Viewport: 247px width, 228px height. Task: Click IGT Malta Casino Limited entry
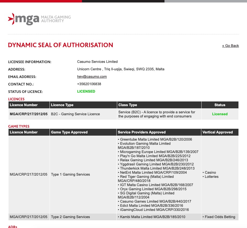click(155, 185)
